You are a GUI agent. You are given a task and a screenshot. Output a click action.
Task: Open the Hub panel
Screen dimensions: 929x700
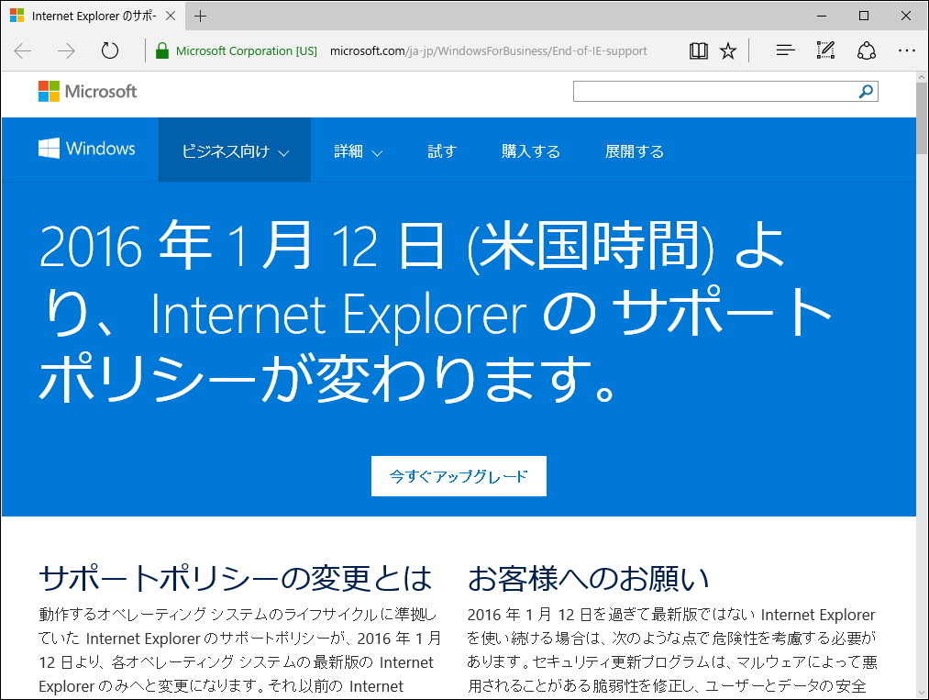tap(784, 50)
